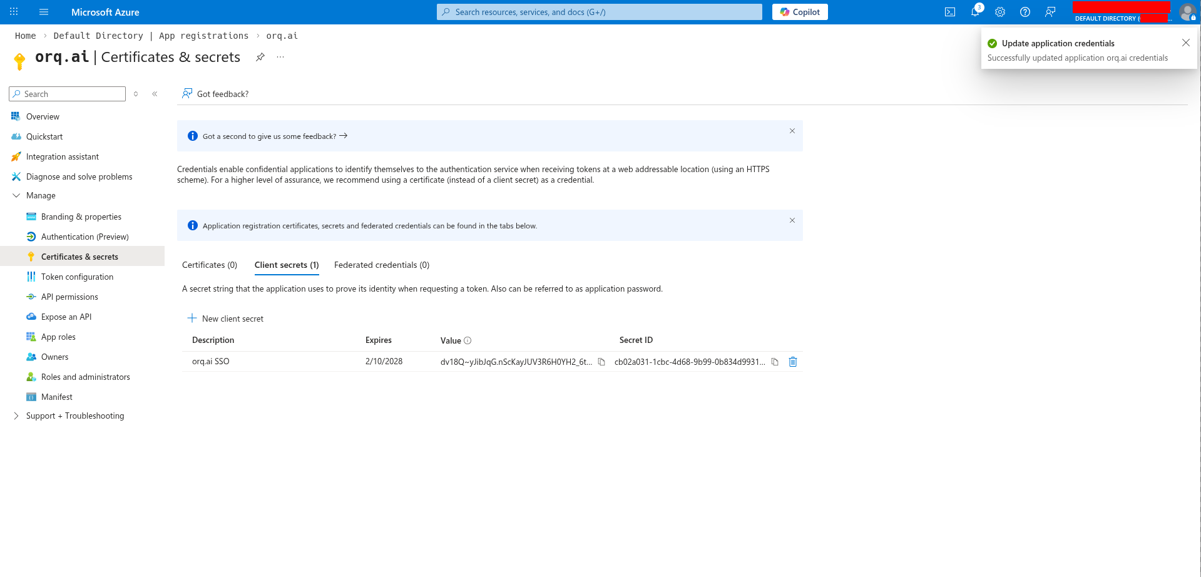1201x577 pixels.
Task: Open Owners
Action: click(x=55, y=357)
